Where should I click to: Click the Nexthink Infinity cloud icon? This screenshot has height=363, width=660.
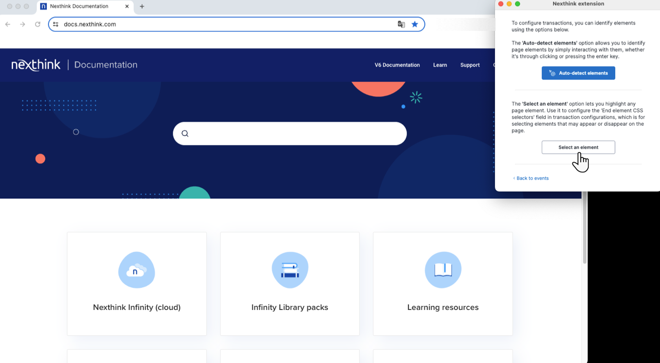coord(137,270)
